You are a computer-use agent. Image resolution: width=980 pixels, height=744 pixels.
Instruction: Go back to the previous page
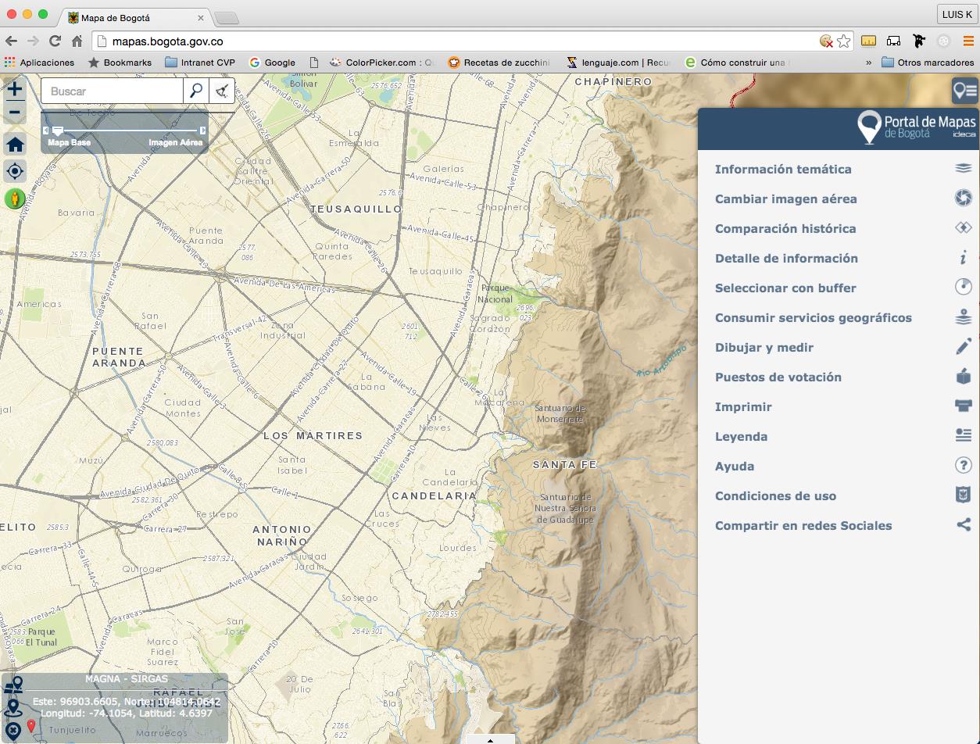(11, 41)
